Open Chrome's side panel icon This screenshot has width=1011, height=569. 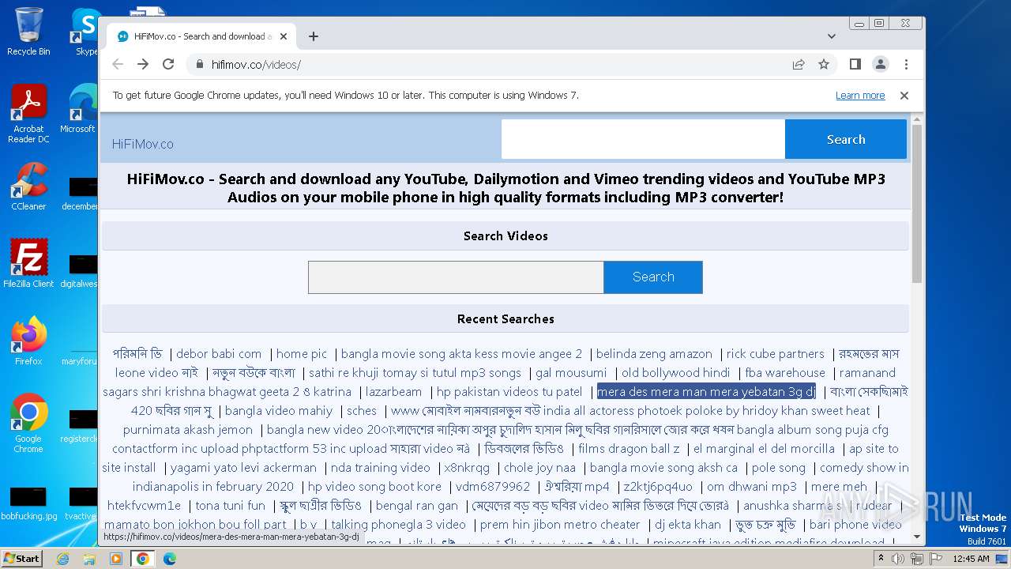coord(855,64)
